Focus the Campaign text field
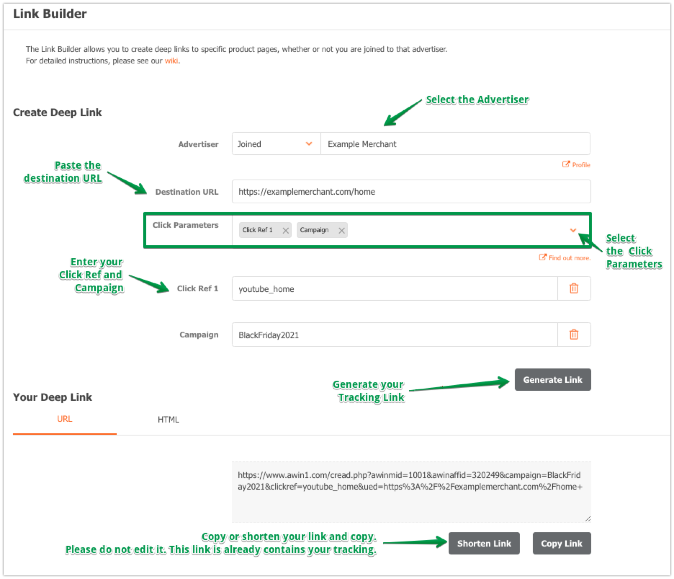The height and width of the screenshot is (579, 674). point(395,335)
